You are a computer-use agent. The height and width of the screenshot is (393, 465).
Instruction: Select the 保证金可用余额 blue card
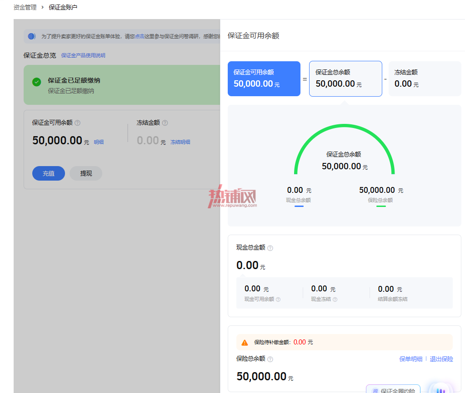point(264,79)
